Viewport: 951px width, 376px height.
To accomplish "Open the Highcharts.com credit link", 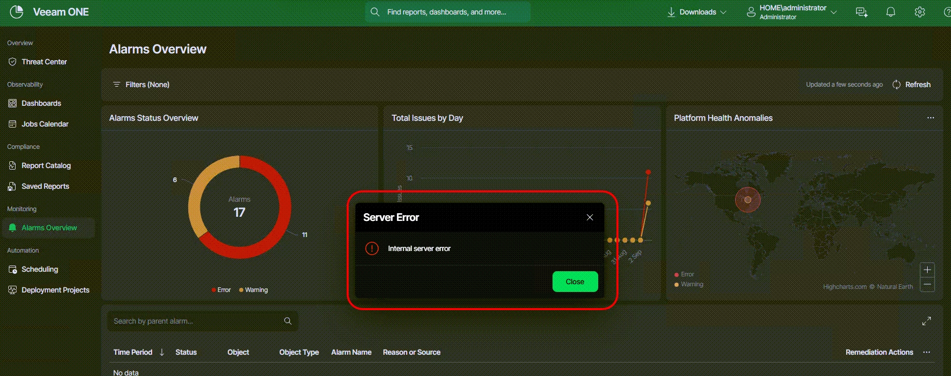I will click(x=845, y=287).
